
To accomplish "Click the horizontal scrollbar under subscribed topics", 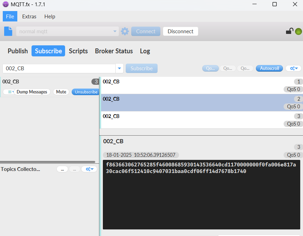I will click(x=47, y=162).
